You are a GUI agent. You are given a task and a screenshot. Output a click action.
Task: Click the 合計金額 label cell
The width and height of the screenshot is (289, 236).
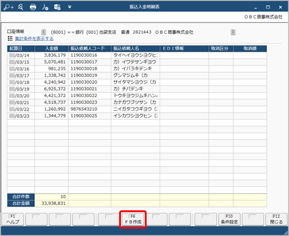click(21, 204)
